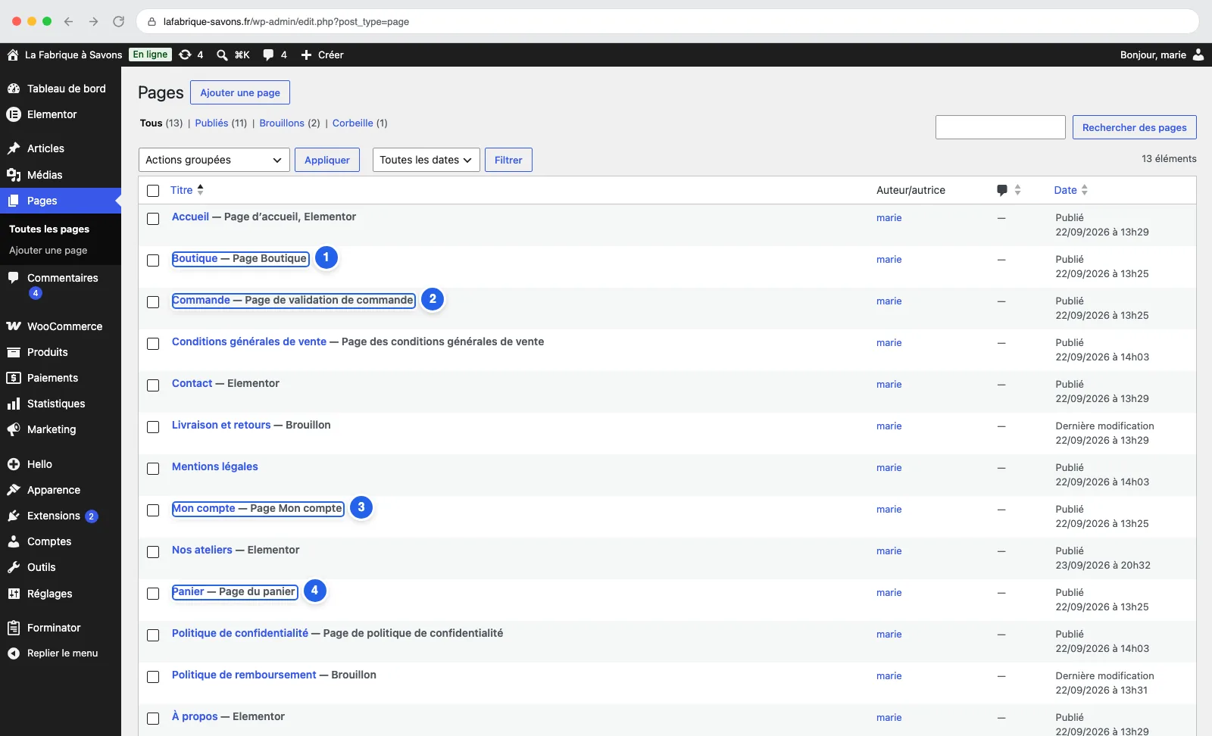The width and height of the screenshot is (1212, 736).
Task: Click Rechercher des pages button
Action: [1135, 127]
